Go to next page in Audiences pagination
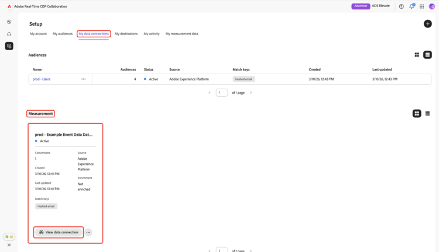Screen dimensions: 439x252 (251, 93)
